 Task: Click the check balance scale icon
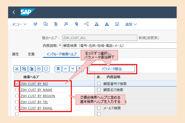(56, 24)
